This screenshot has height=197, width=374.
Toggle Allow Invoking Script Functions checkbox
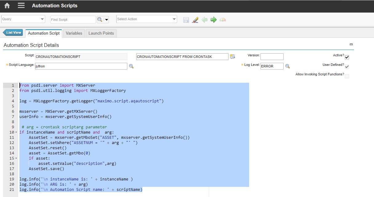pos(347,76)
